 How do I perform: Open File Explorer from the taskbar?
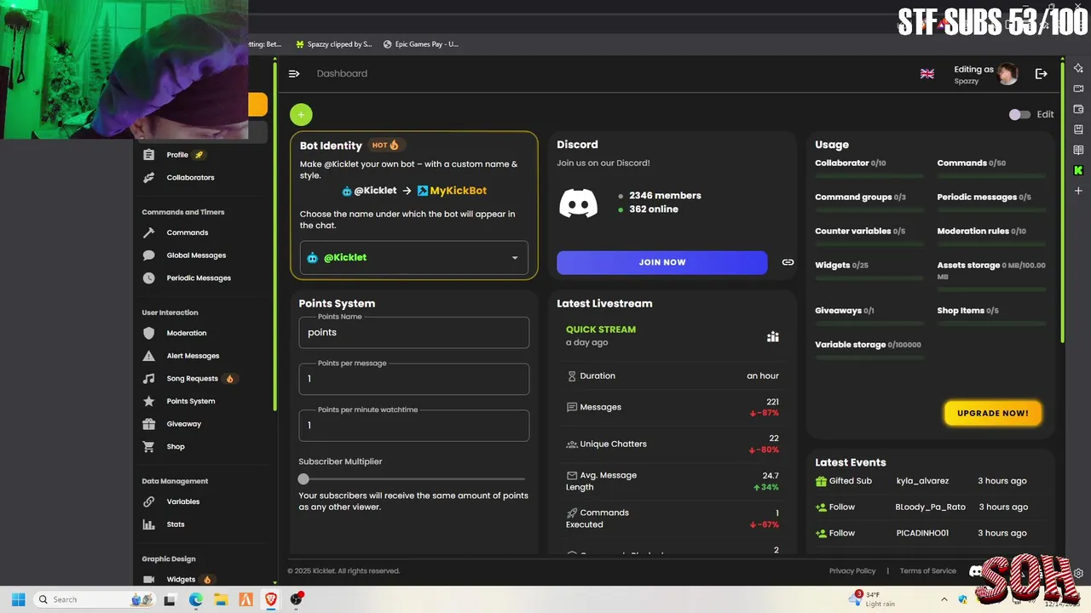[220, 599]
